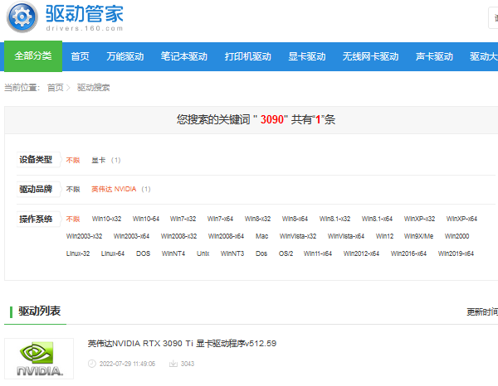Filter OS by Unix

pos(203,253)
